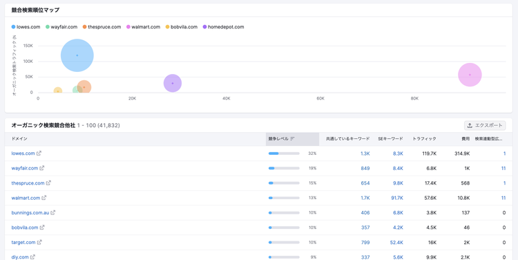
Task: Open external link icon beside diy.com
Action: 32,257
